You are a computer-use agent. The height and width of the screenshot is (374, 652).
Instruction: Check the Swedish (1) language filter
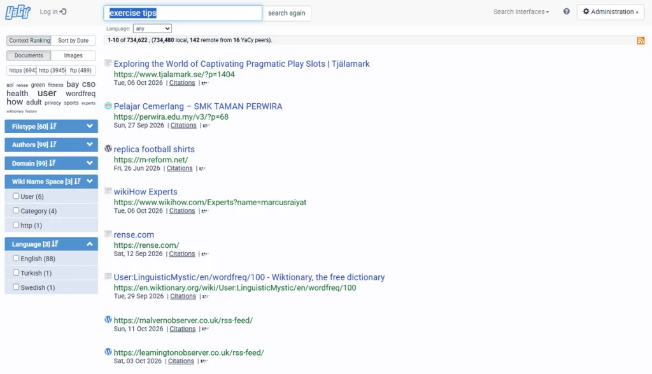16,287
